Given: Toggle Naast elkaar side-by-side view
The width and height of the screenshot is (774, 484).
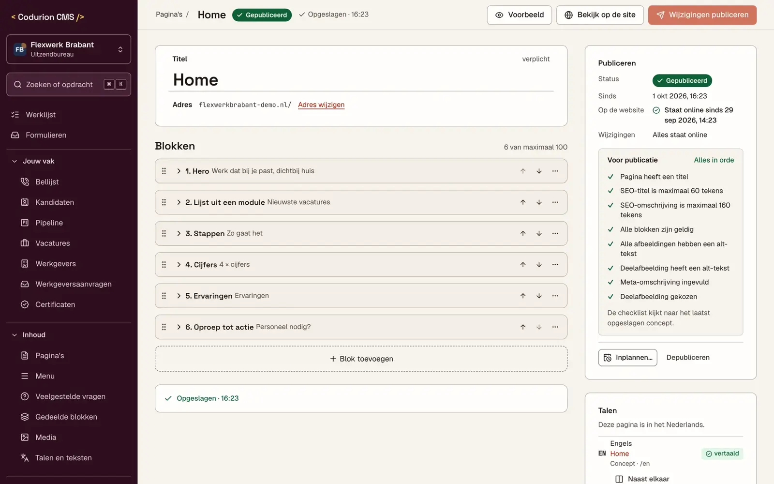Looking at the screenshot, I should (642, 479).
